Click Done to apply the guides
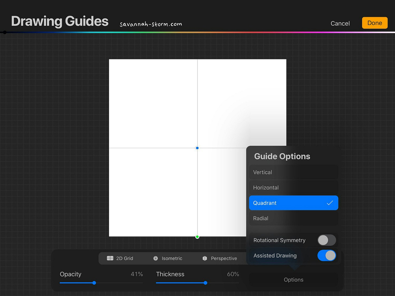Screen dimensions: 395x296 375,23
